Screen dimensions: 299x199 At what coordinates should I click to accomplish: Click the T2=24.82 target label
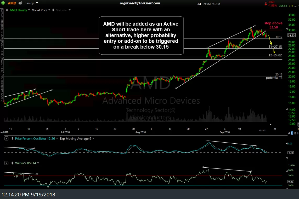(x=275, y=55)
